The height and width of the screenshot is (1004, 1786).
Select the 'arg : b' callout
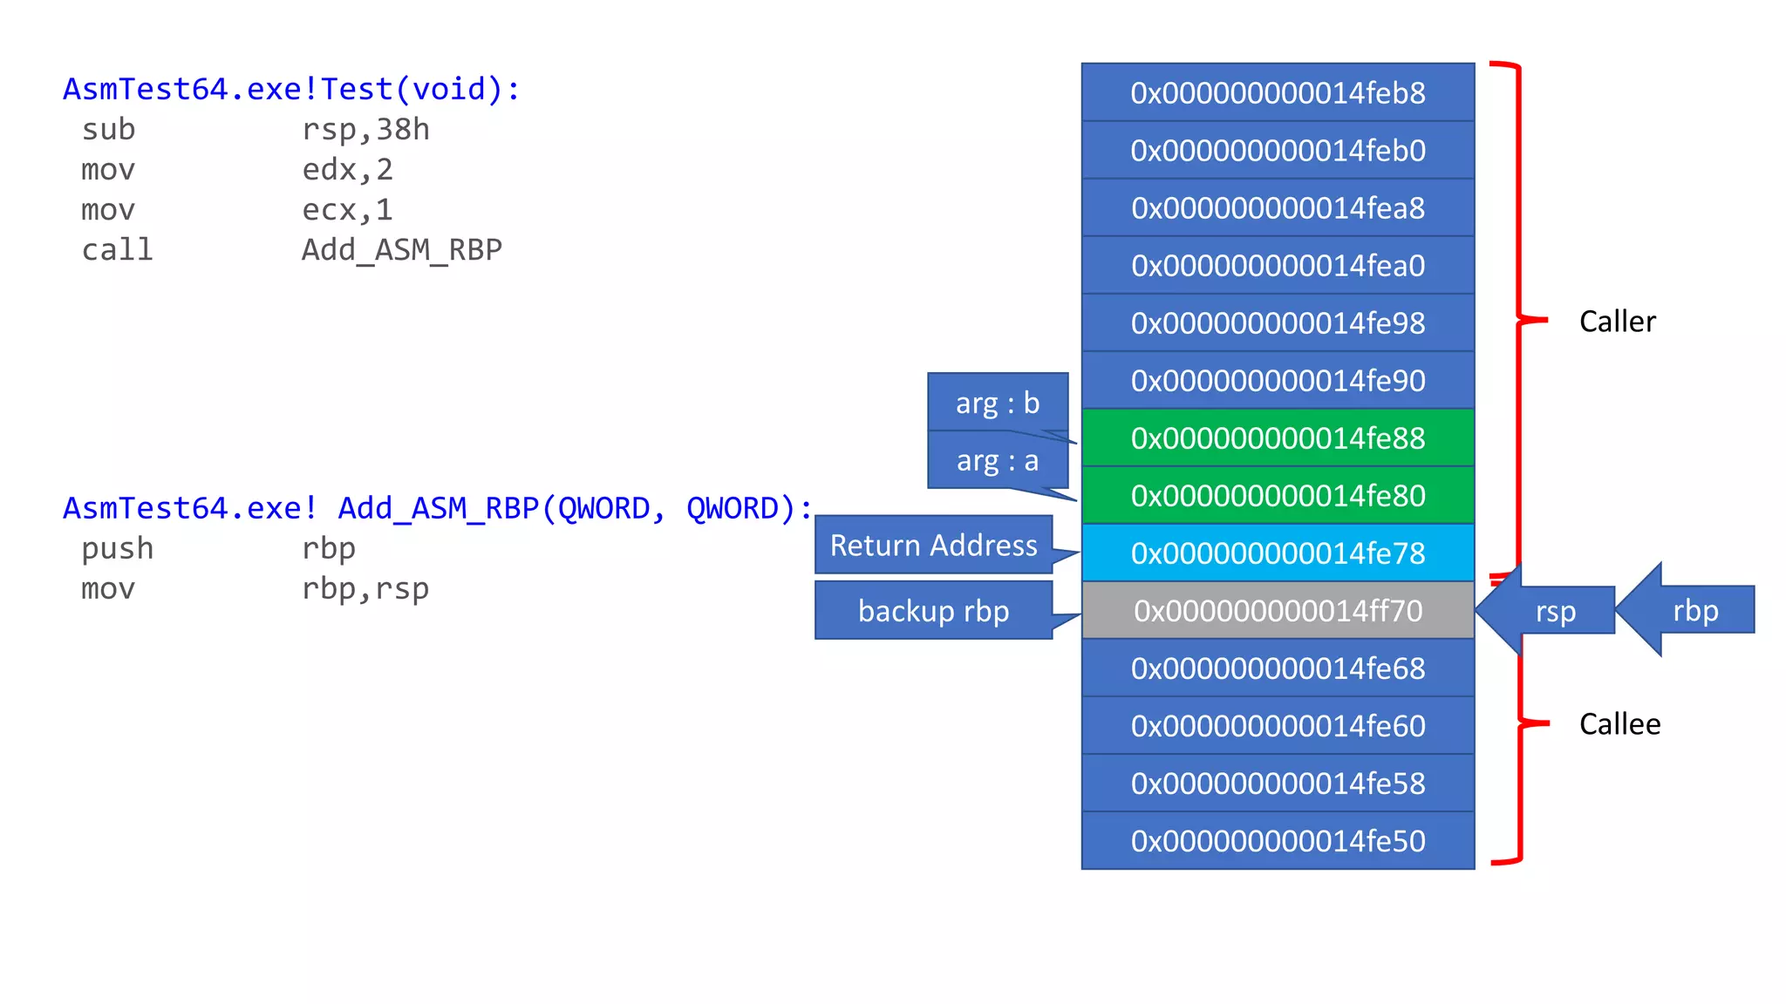click(998, 403)
